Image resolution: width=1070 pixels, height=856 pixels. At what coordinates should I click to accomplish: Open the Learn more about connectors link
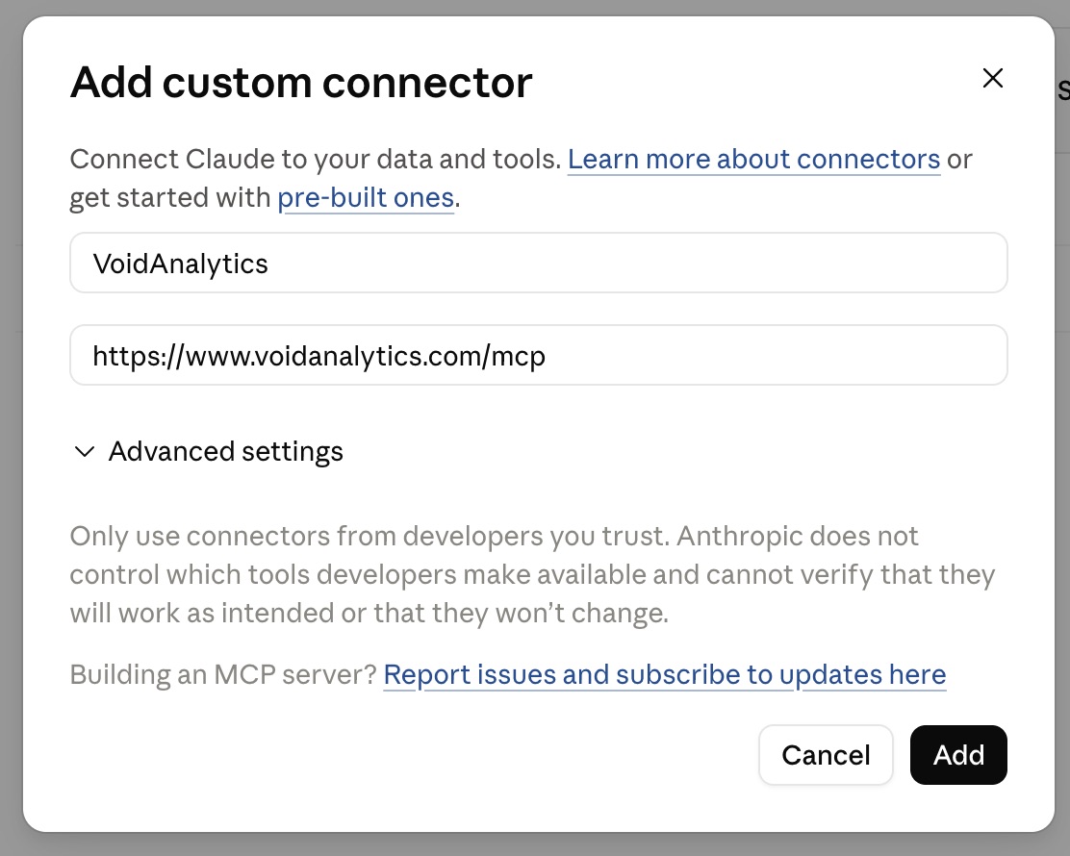point(753,159)
